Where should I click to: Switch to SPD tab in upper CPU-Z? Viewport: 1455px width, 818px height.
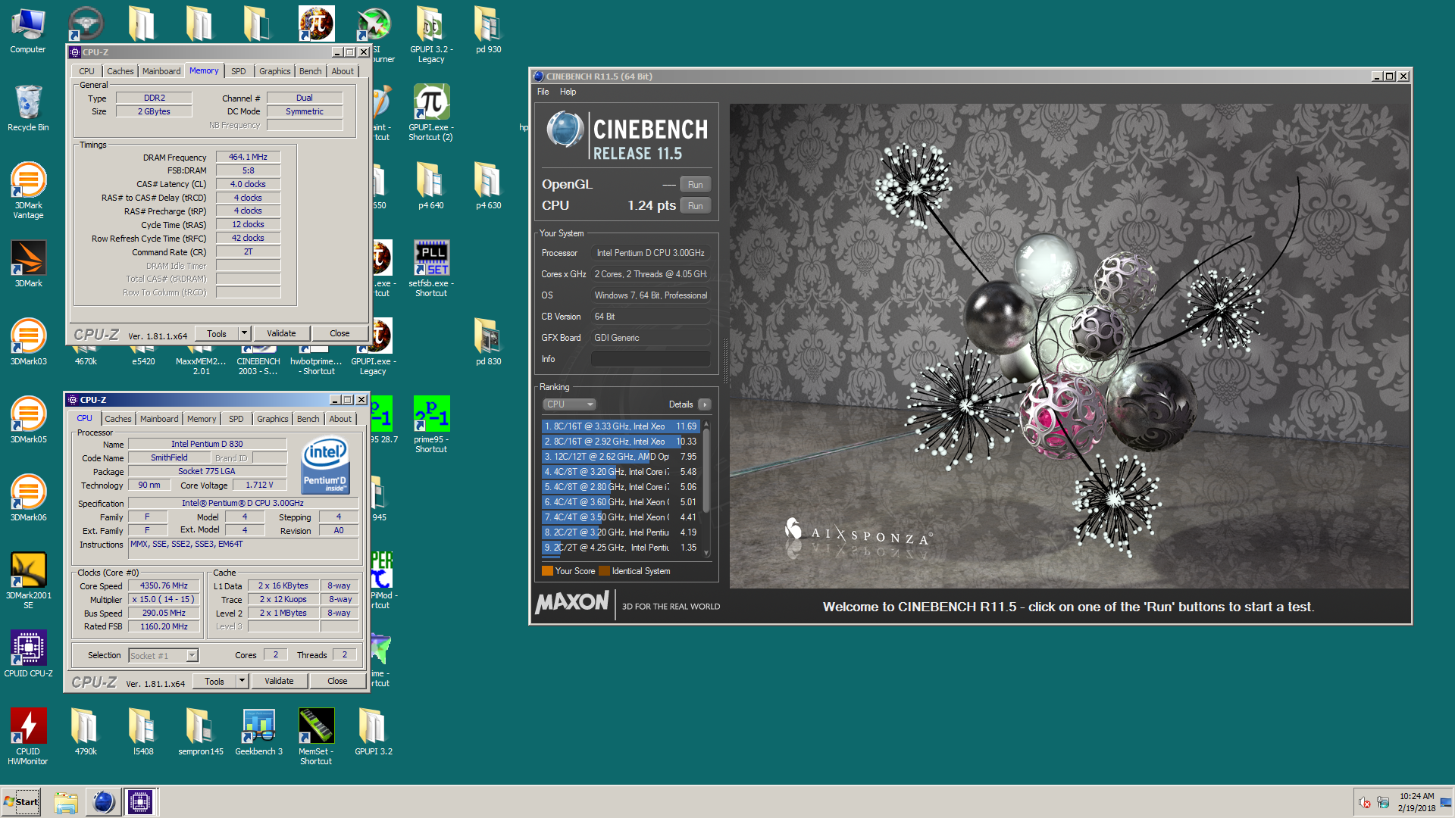click(239, 71)
